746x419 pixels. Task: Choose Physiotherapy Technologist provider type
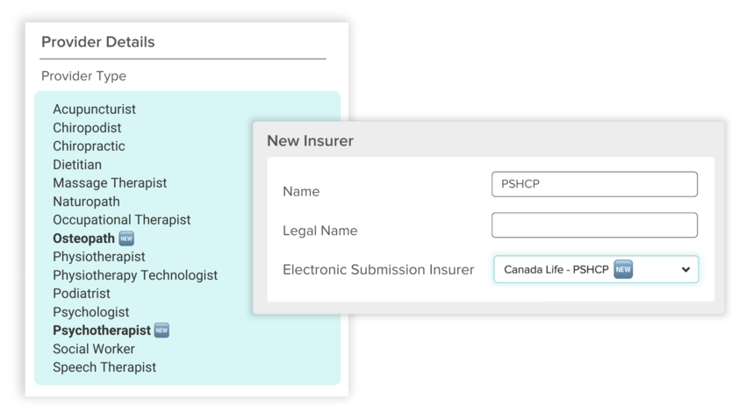click(135, 275)
